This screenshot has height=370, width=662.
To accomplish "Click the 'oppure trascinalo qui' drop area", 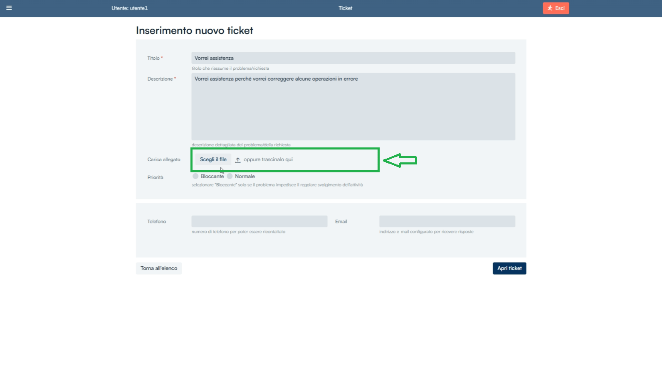I will (268, 159).
